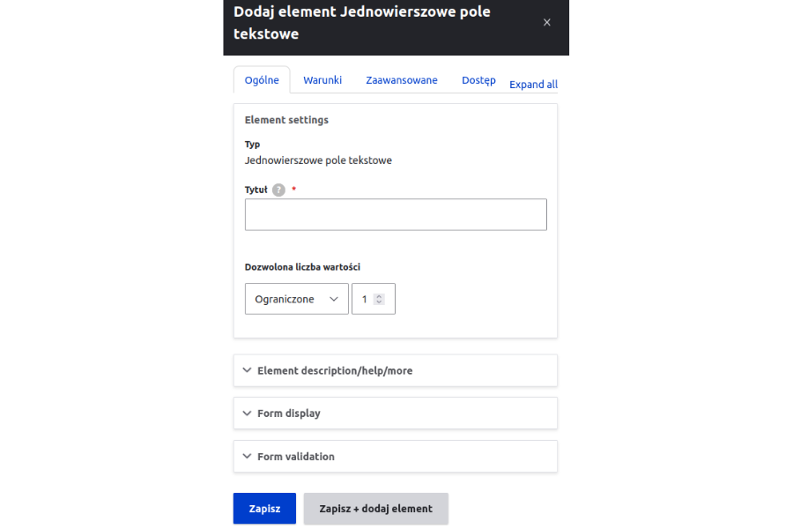Expand the Form display section
Image resolution: width=793 pixels, height=529 pixels.
pyautogui.click(x=395, y=414)
